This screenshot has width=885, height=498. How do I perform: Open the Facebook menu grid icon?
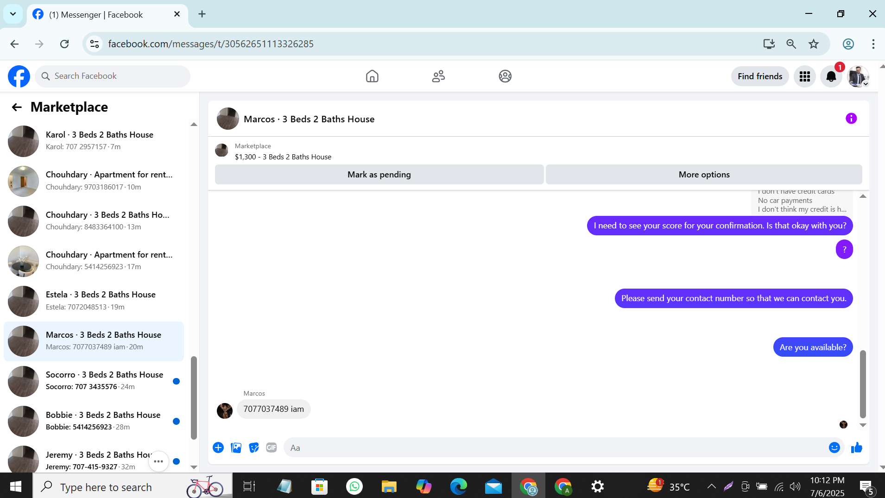tap(805, 76)
